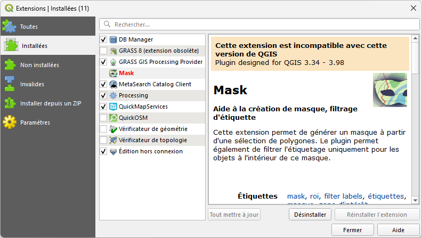422x238 pixels.
Task: Click the Édition hors connexion icon
Action: [113, 151]
